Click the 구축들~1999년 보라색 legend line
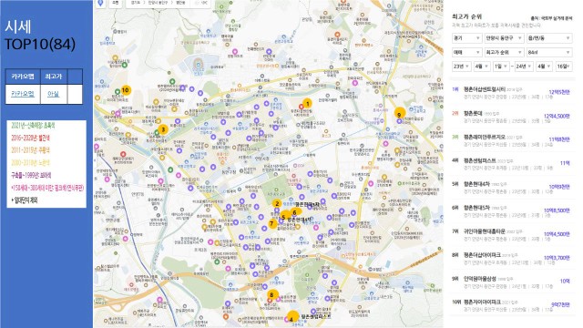The image size is (583, 328). [x=31, y=175]
